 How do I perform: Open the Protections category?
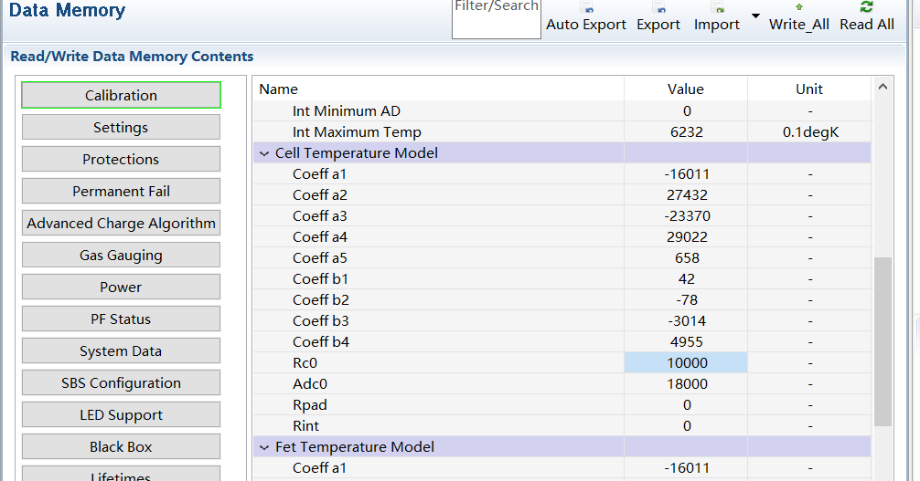click(x=121, y=160)
